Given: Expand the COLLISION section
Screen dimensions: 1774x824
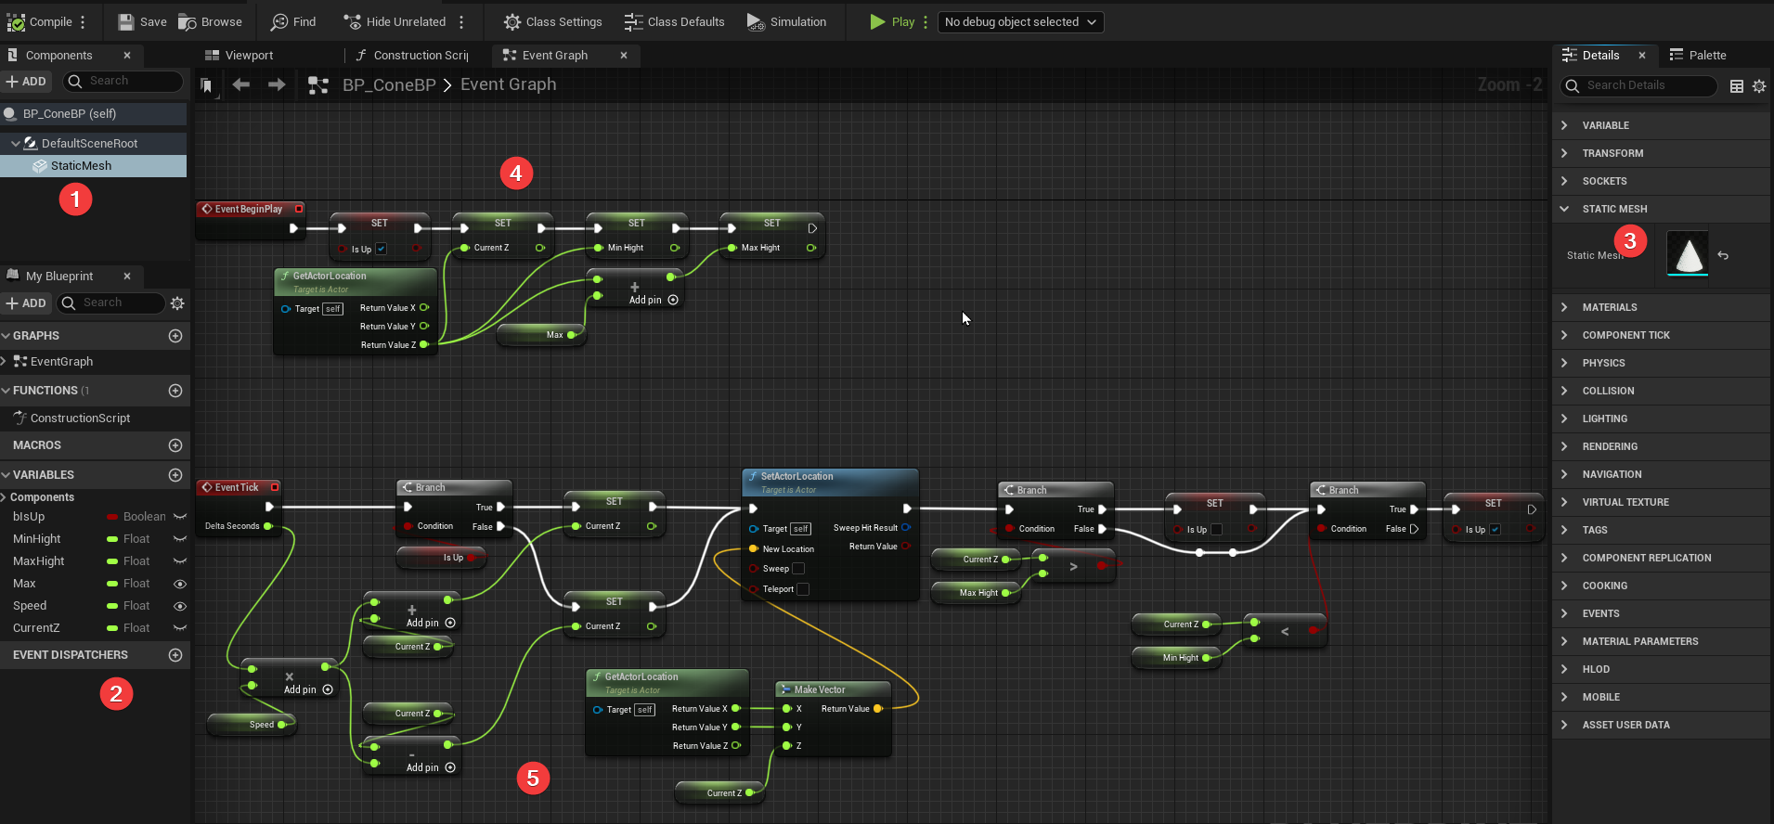Looking at the screenshot, I should (x=1564, y=391).
